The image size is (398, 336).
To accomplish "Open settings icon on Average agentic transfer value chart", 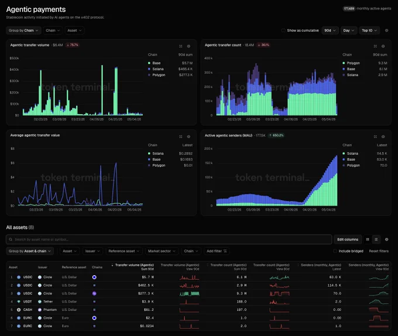I will coord(188,136).
